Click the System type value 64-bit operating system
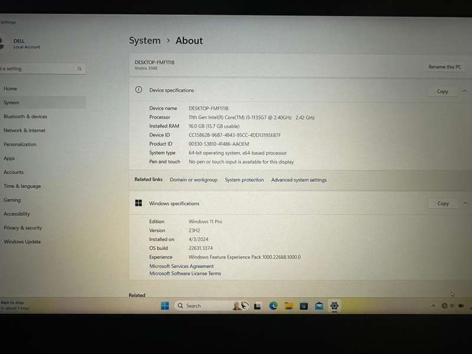This screenshot has height=354, width=472. pos(238,153)
